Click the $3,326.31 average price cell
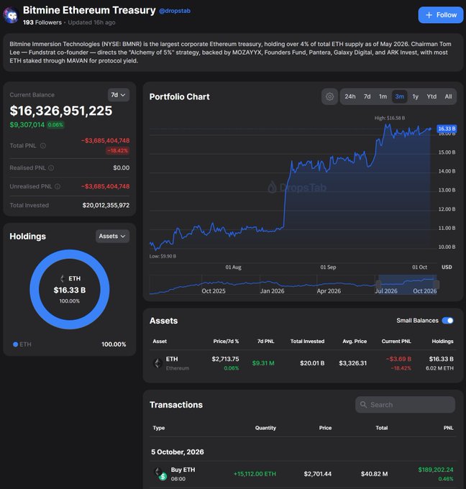The width and height of the screenshot is (466, 489). click(353, 363)
